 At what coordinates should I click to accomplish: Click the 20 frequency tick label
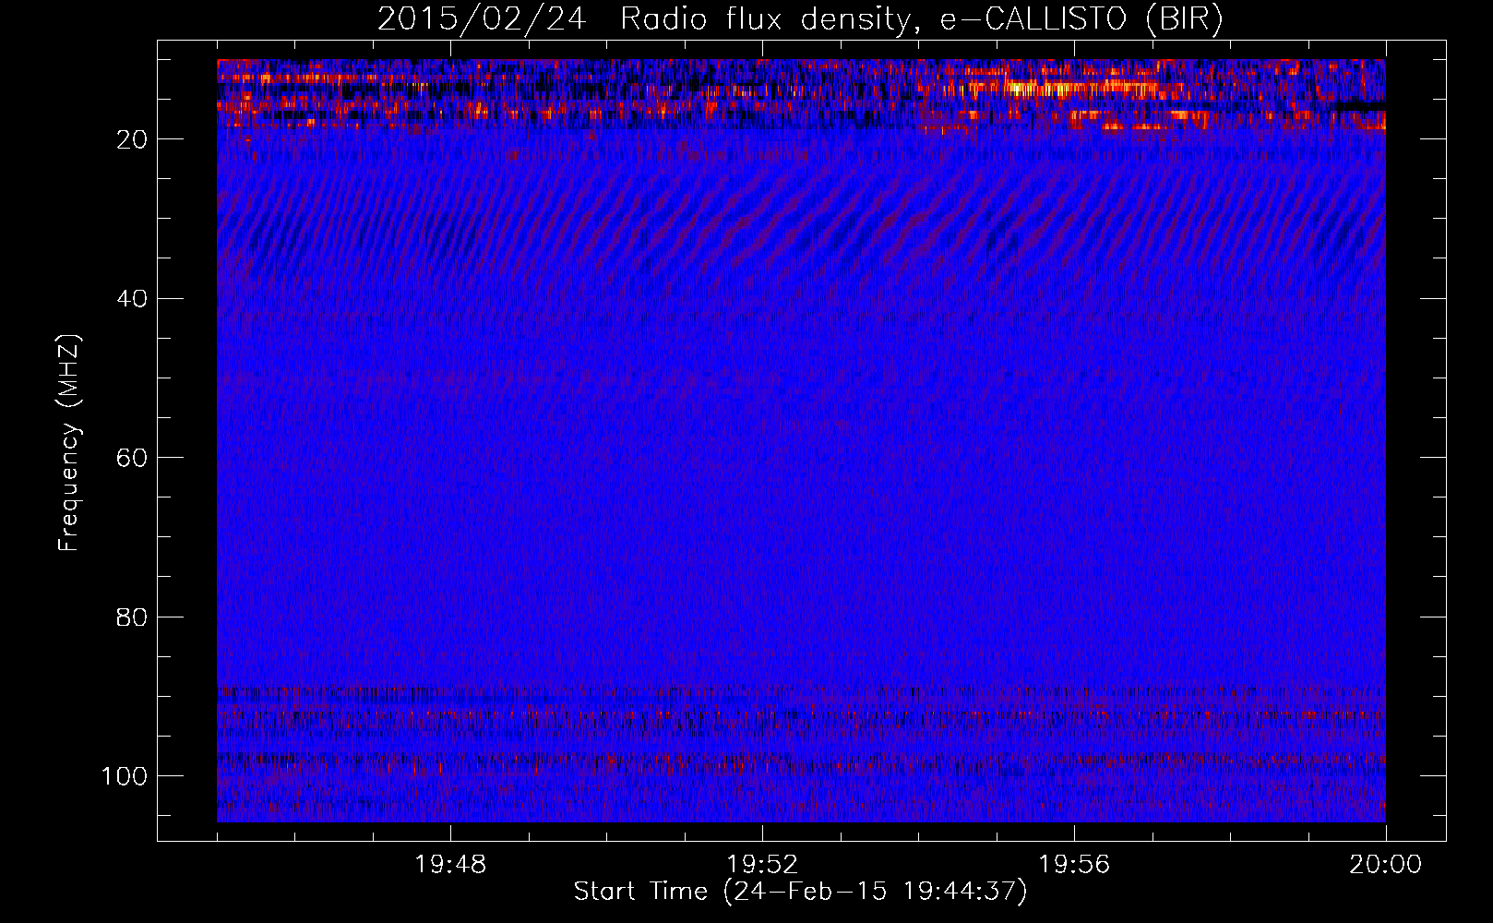[x=132, y=139]
